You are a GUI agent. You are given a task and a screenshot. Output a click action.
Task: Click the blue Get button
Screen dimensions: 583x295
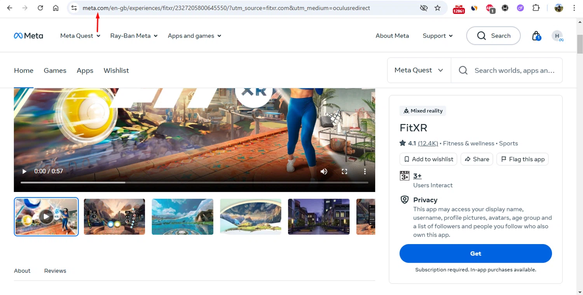click(x=476, y=253)
